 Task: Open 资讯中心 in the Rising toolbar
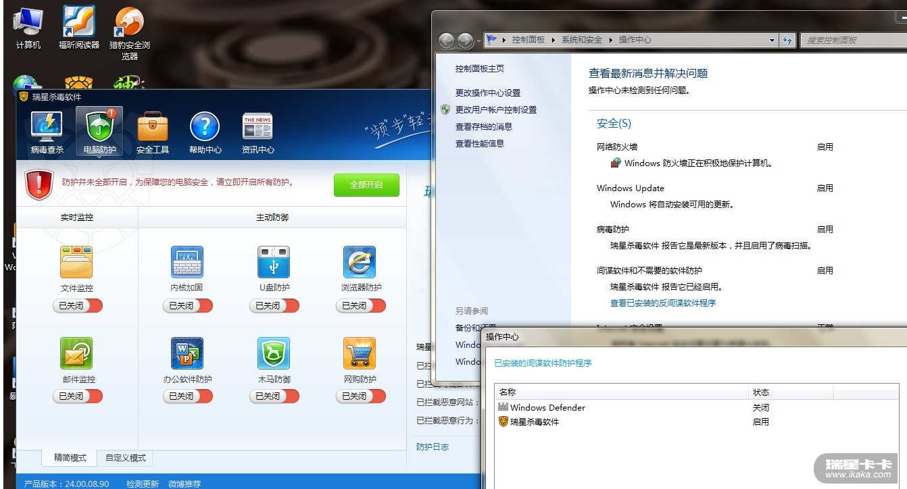click(x=258, y=132)
